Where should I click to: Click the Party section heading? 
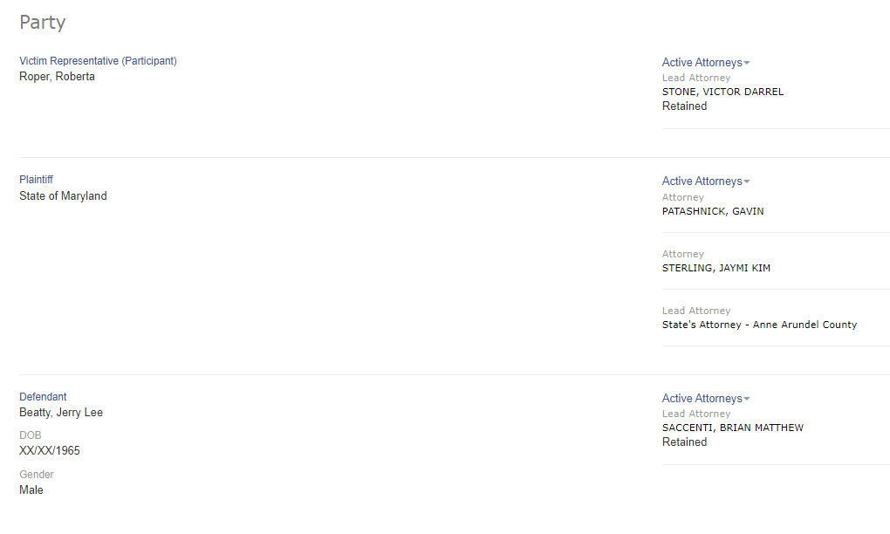pyautogui.click(x=43, y=23)
